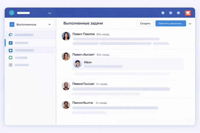This screenshot has height=133, width=200.
Task: Open the red mail icon in header
Action: coord(188,13)
